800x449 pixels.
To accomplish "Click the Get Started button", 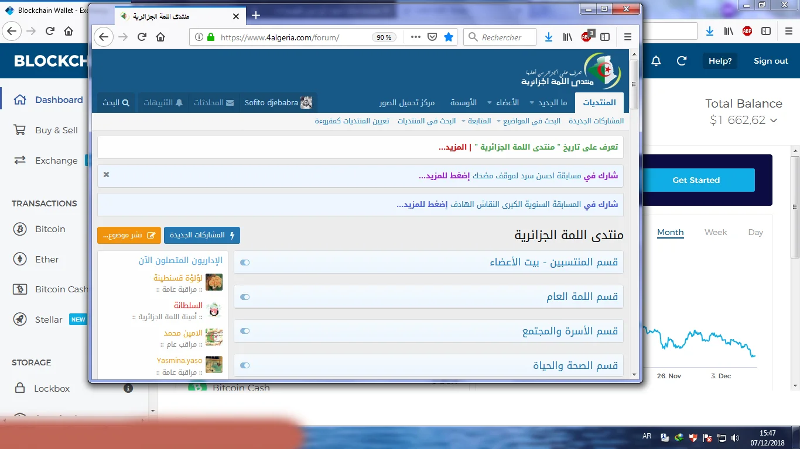I will [696, 180].
